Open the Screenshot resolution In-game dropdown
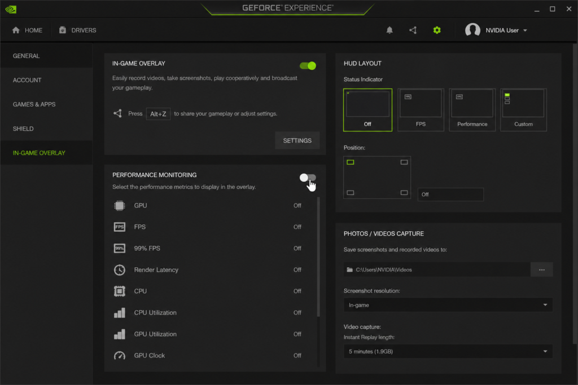Screen dimensions: 578x385 [x=448, y=305]
